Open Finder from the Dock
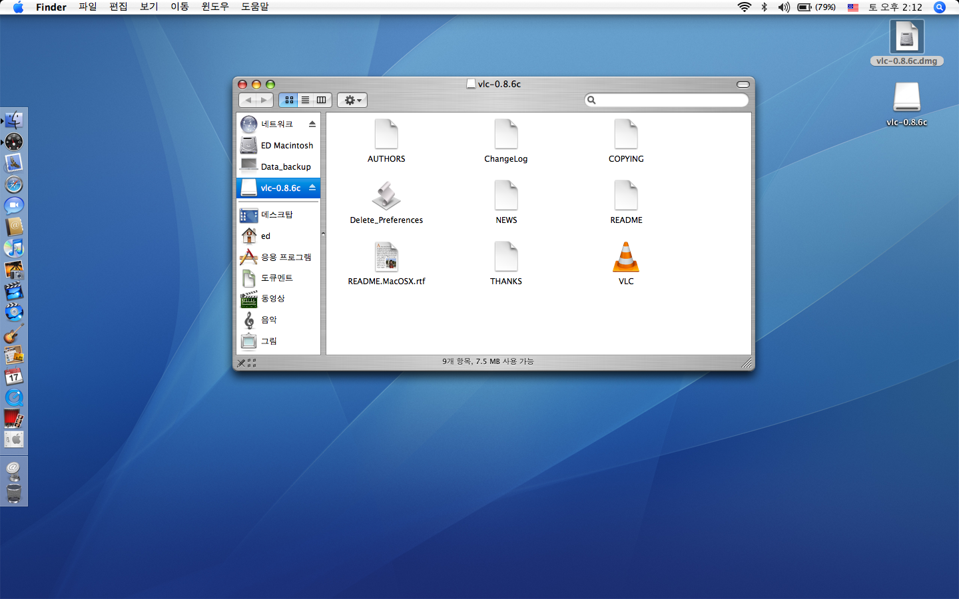959x599 pixels. (x=14, y=120)
